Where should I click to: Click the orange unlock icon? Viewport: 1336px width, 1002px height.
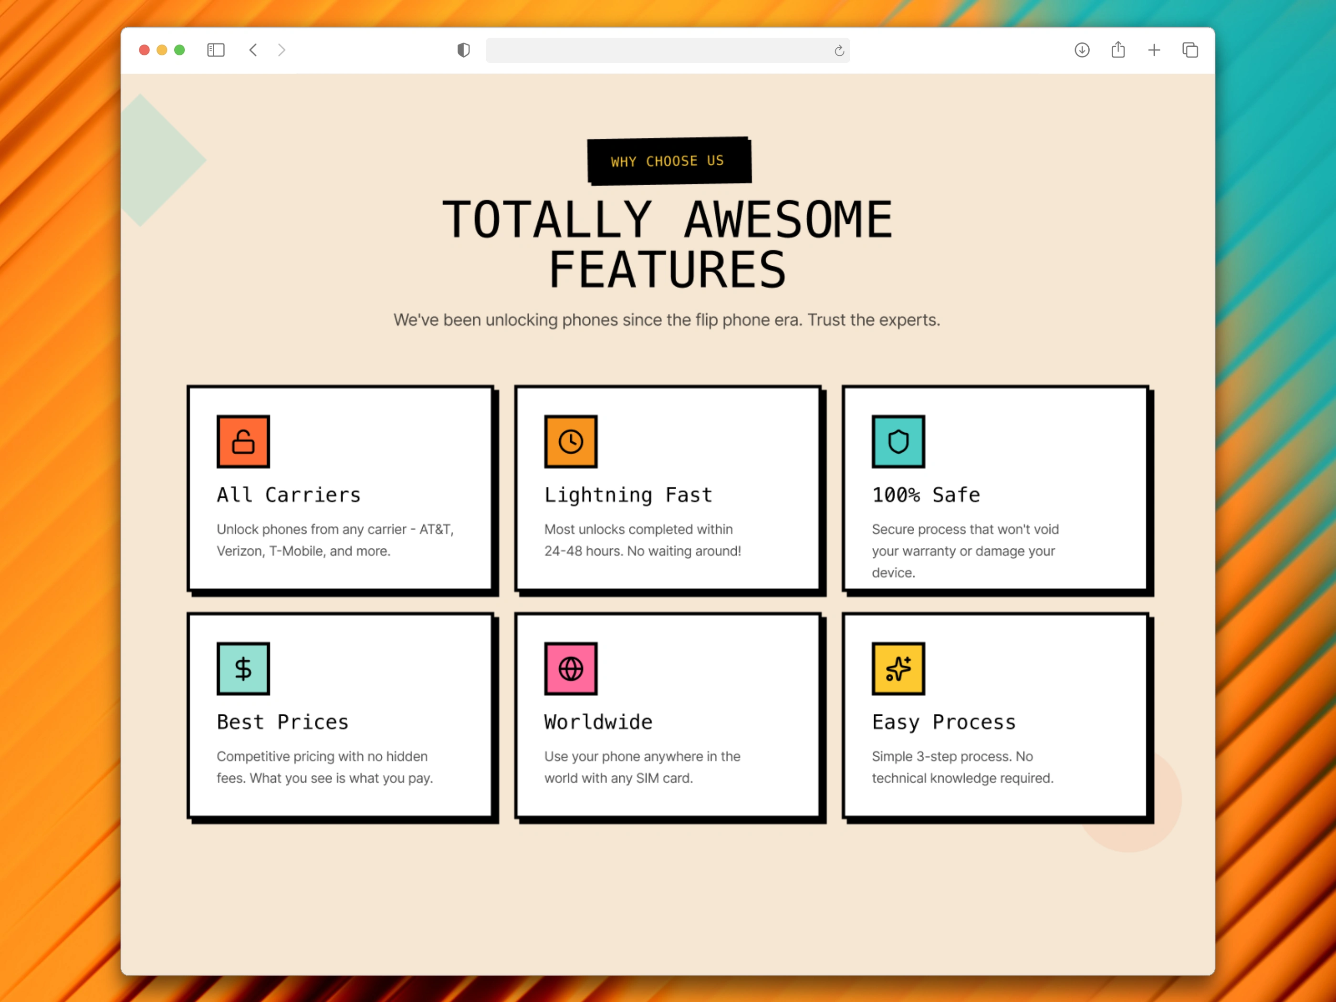243,441
